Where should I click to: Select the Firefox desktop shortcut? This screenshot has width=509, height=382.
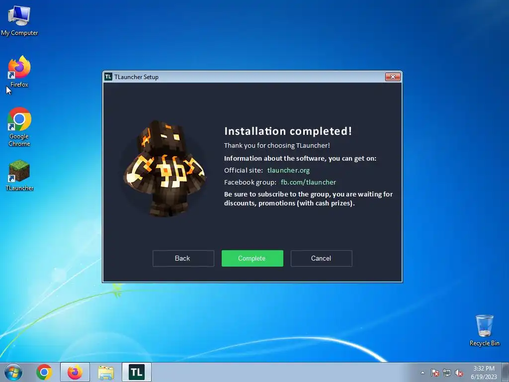tap(19, 72)
